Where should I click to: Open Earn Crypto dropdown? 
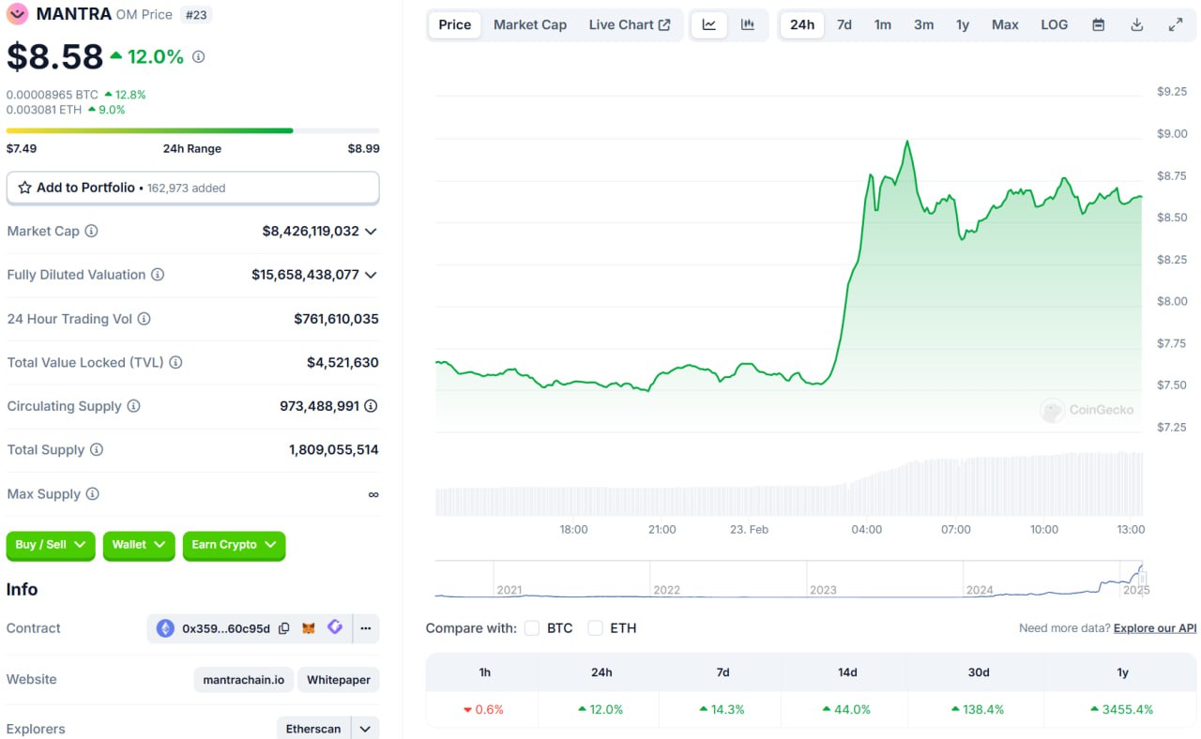[x=234, y=545]
